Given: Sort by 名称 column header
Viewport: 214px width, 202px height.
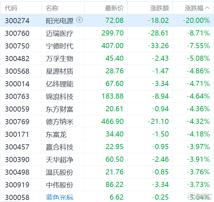Looking at the screenshot, I should [52, 8].
